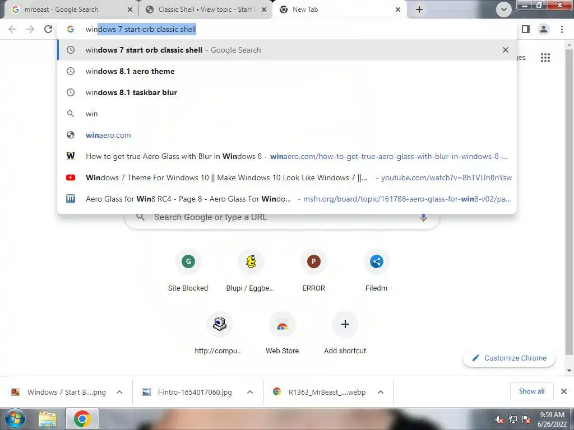
Task: Open Windows Explorer in taskbar
Action: point(48,419)
